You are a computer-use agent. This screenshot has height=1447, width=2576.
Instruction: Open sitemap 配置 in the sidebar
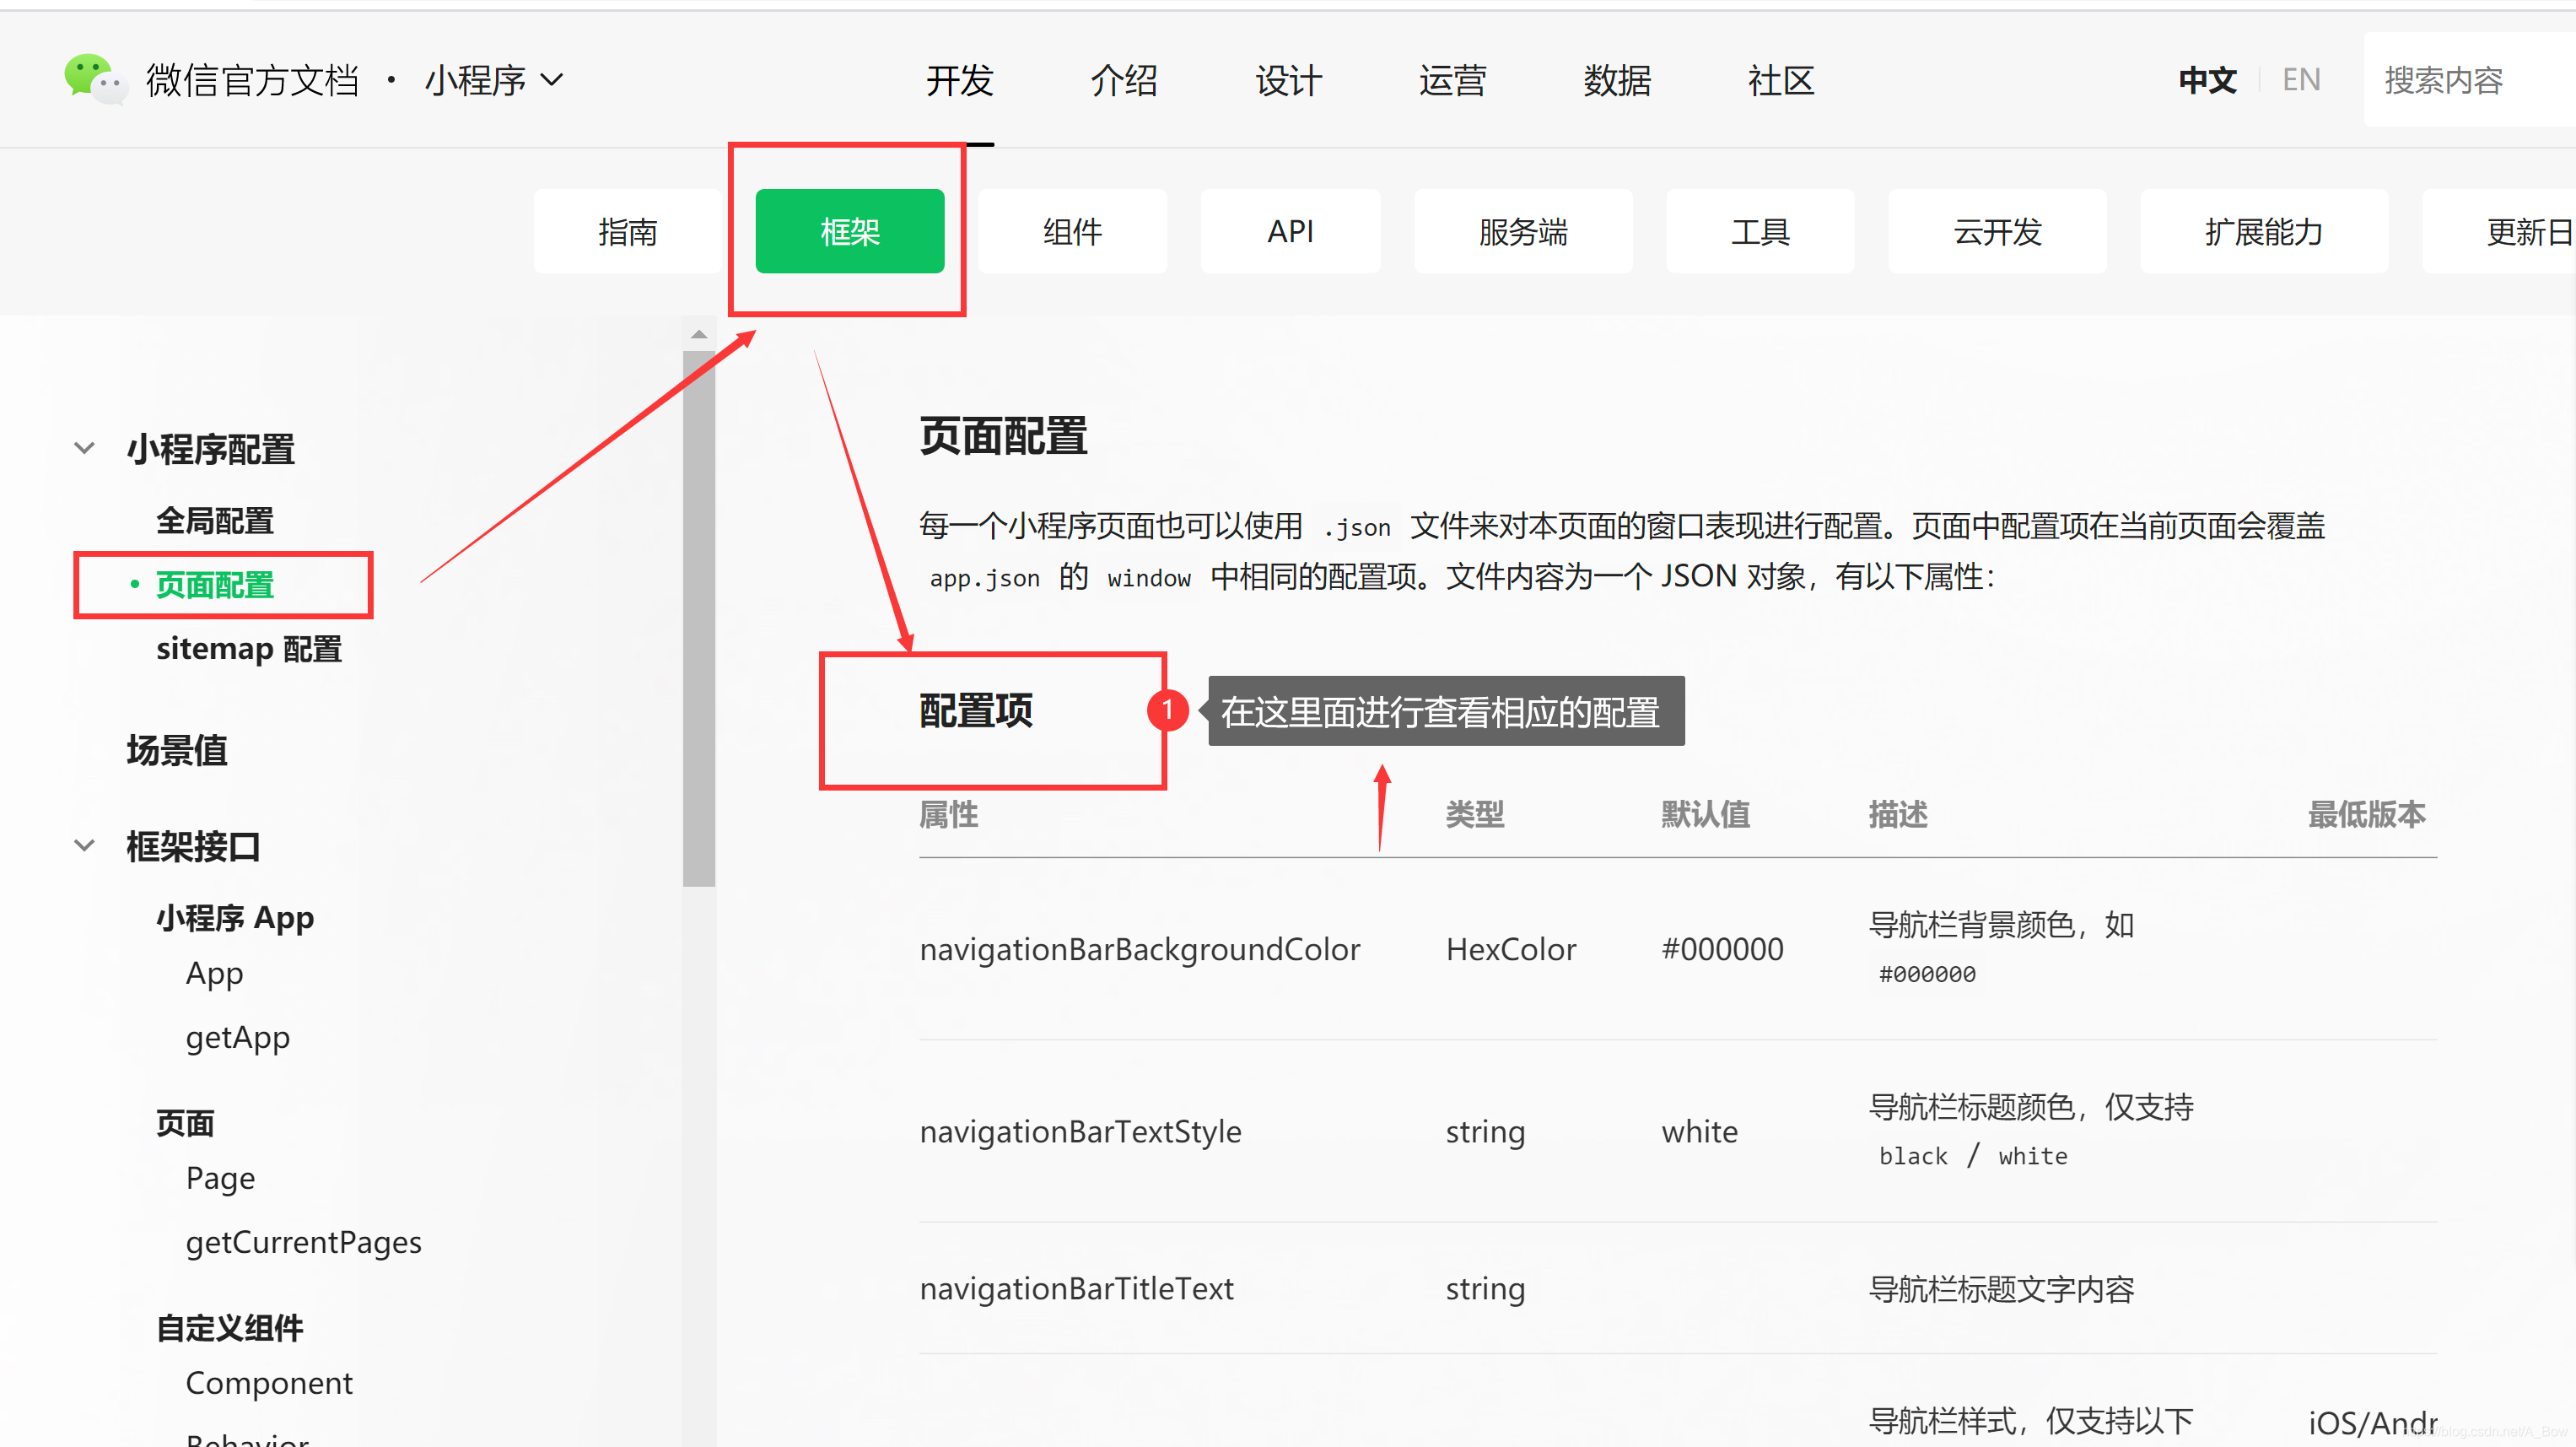point(249,649)
